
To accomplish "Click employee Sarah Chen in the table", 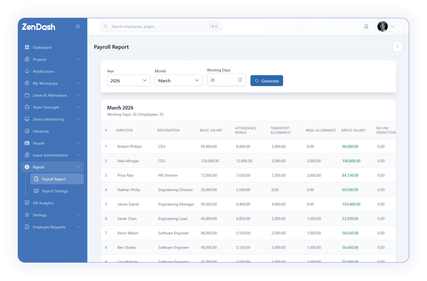I will 127,218.
